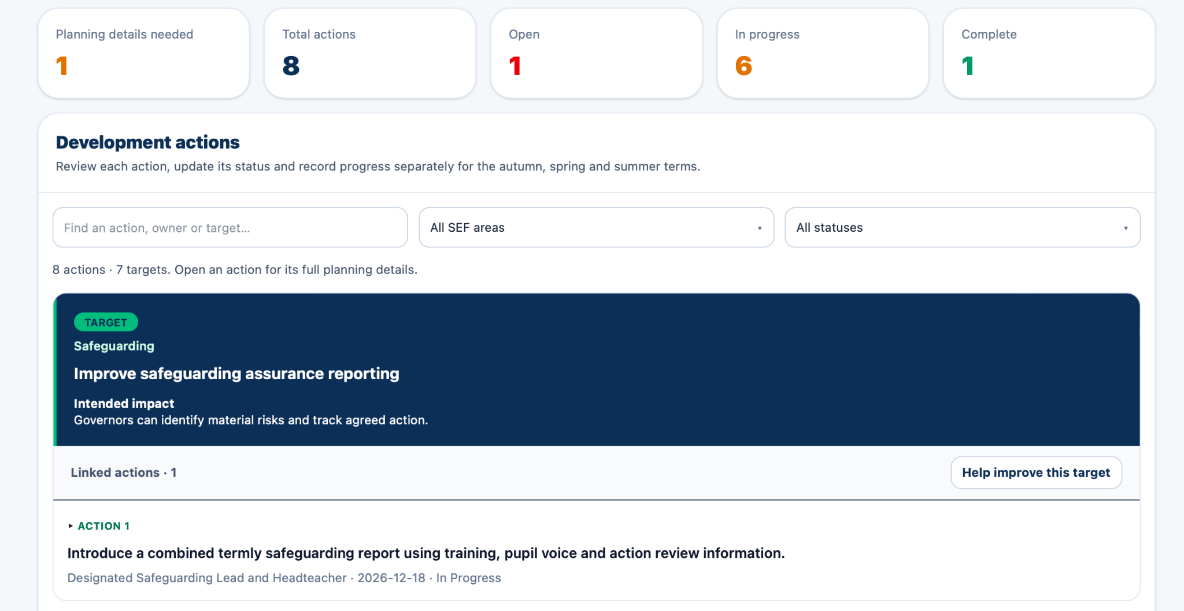Select the In progress count card
Screen dimensions: 1184x611
823,53
